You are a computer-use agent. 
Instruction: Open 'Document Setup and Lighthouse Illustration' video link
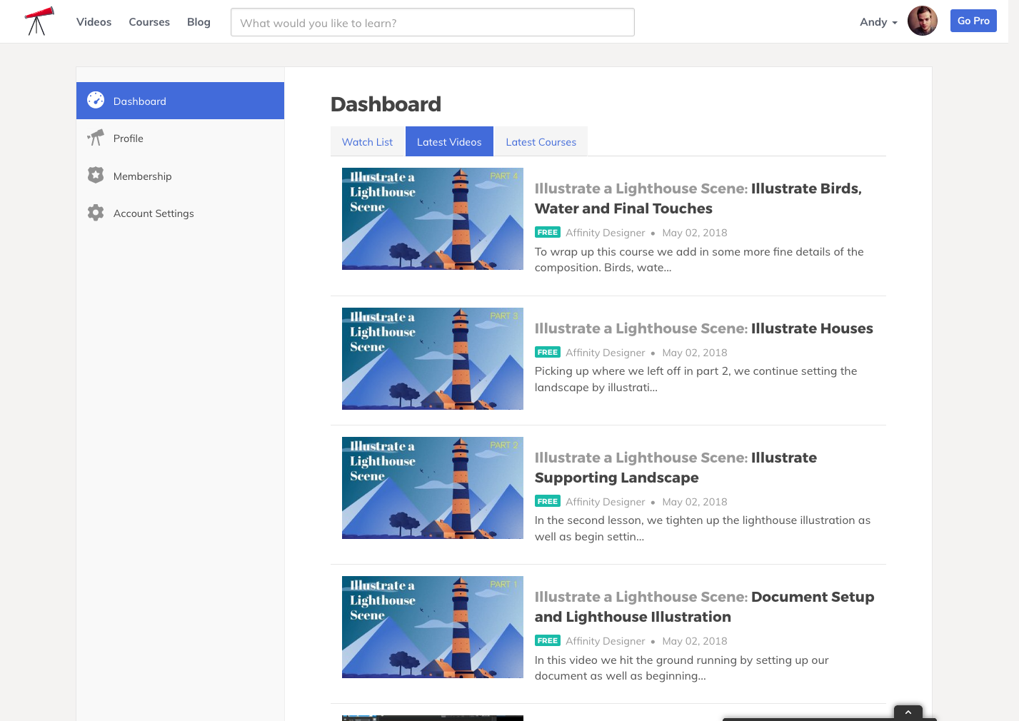coord(704,606)
